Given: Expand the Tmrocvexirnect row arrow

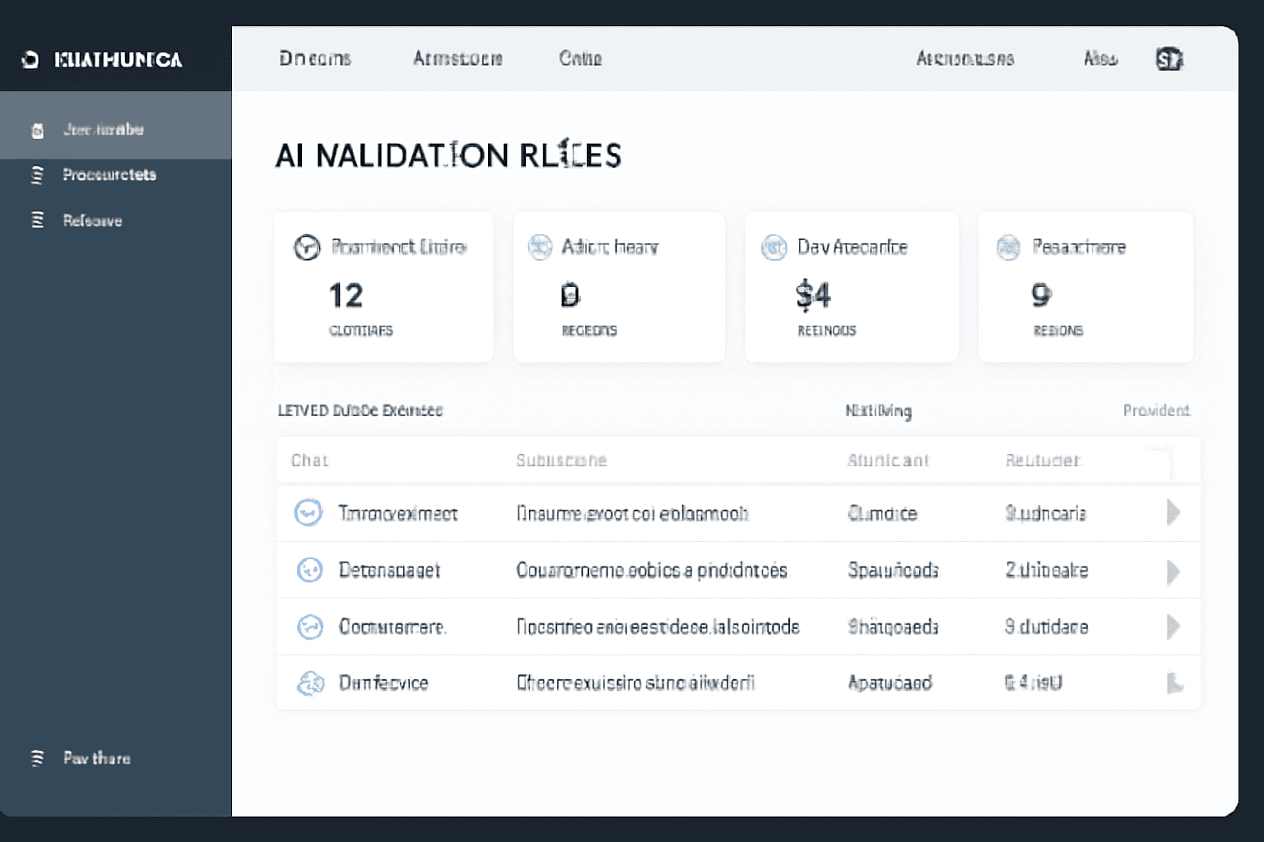Looking at the screenshot, I should pyautogui.click(x=1173, y=513).
